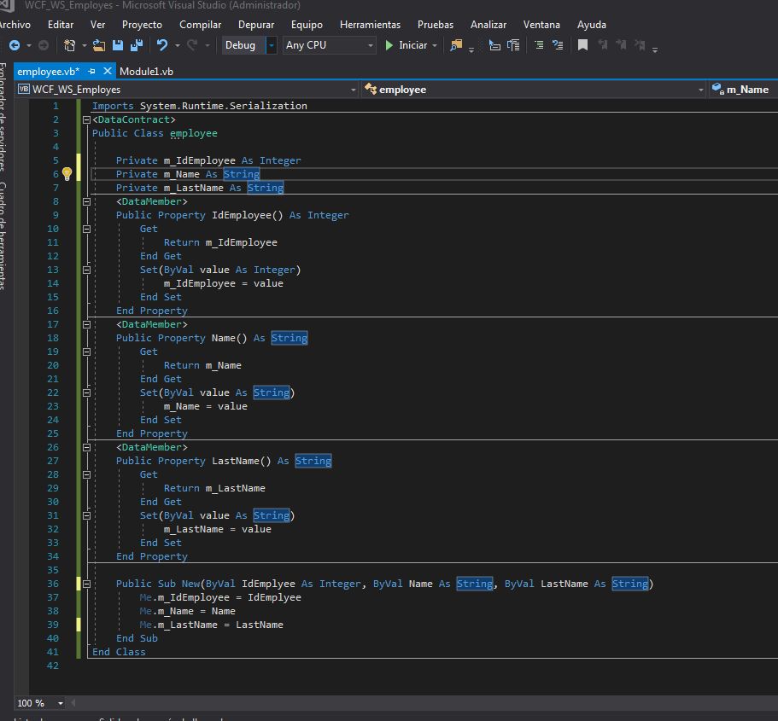Collapse the LastName property block on line 26
778x721 pixels.
[x=86, y=447]
